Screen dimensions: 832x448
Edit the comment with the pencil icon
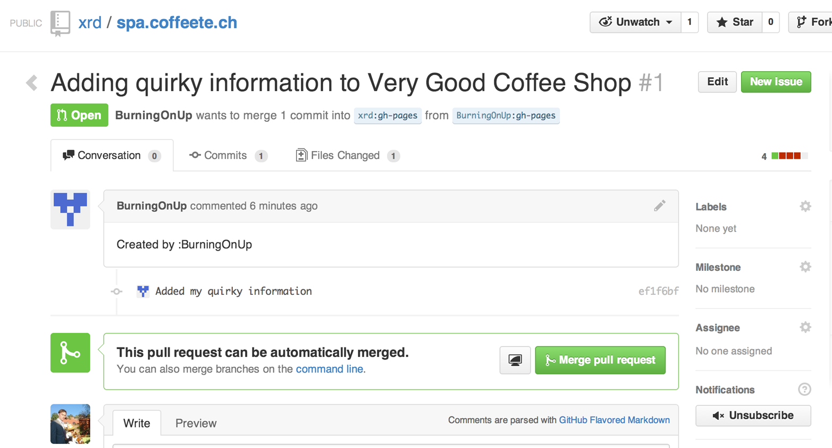point(659,206)
